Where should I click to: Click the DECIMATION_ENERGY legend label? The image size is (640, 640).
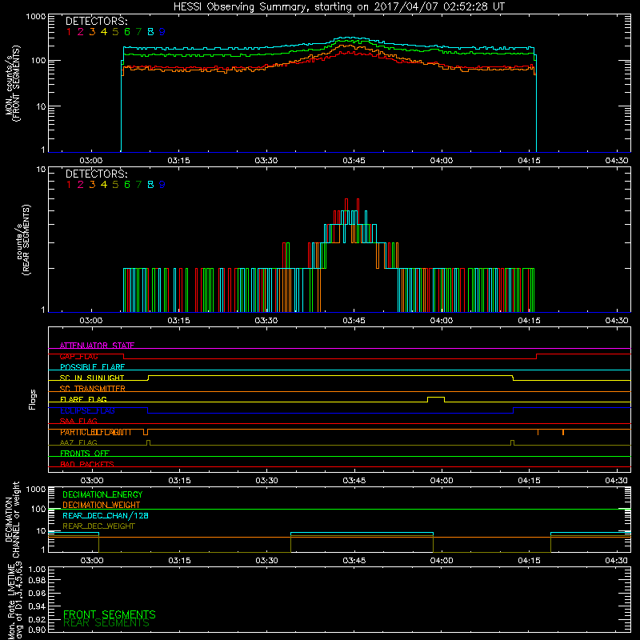tap(102, 494)
